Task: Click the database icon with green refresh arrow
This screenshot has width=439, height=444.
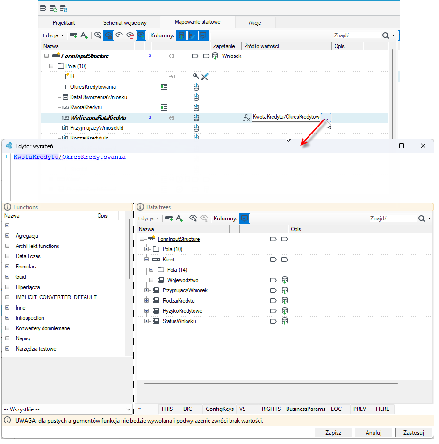Action: click(53, 8)
